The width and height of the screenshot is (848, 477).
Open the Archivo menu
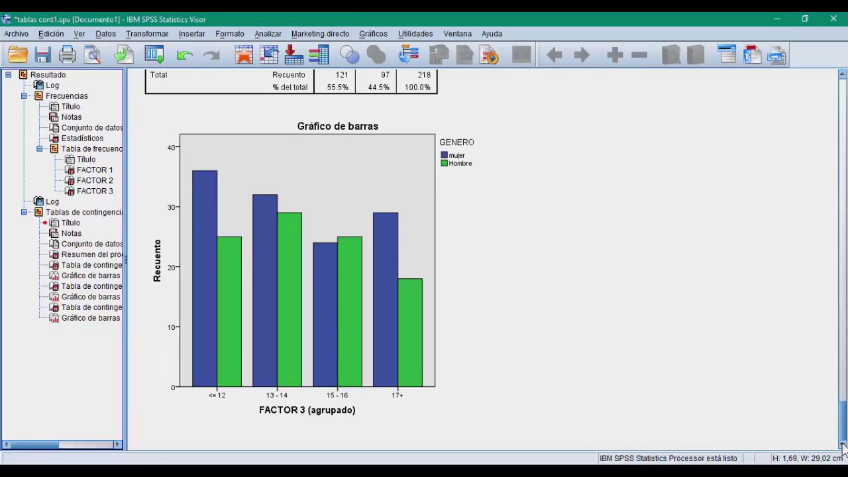(17, 34)
